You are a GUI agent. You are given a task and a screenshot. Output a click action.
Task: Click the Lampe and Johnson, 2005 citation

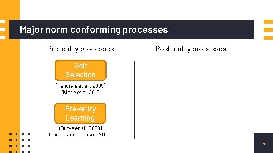[x=80, y=134]
